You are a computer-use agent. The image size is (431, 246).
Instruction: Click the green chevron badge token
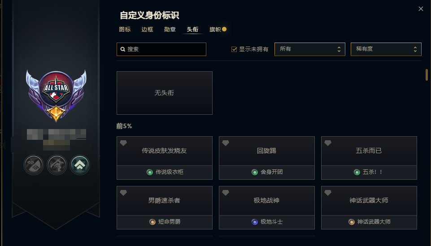80,165
